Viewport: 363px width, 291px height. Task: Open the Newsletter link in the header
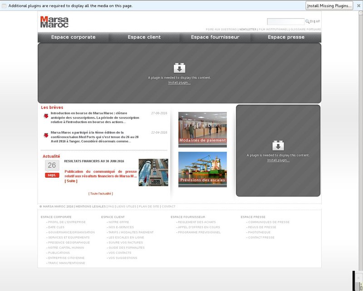tap(248, 30)
